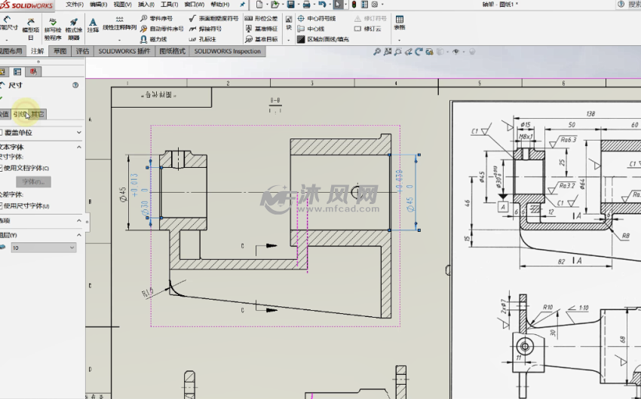Click the Undo icon
641x399 pixels.
[322, 5]
